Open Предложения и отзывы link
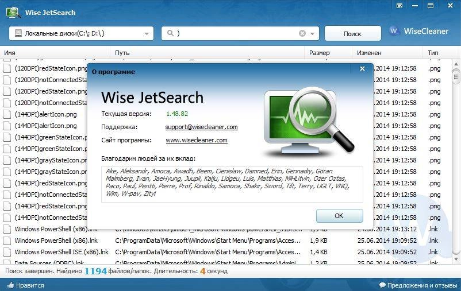This screenshot has height=291, width=461. click(x=422, y=285)
